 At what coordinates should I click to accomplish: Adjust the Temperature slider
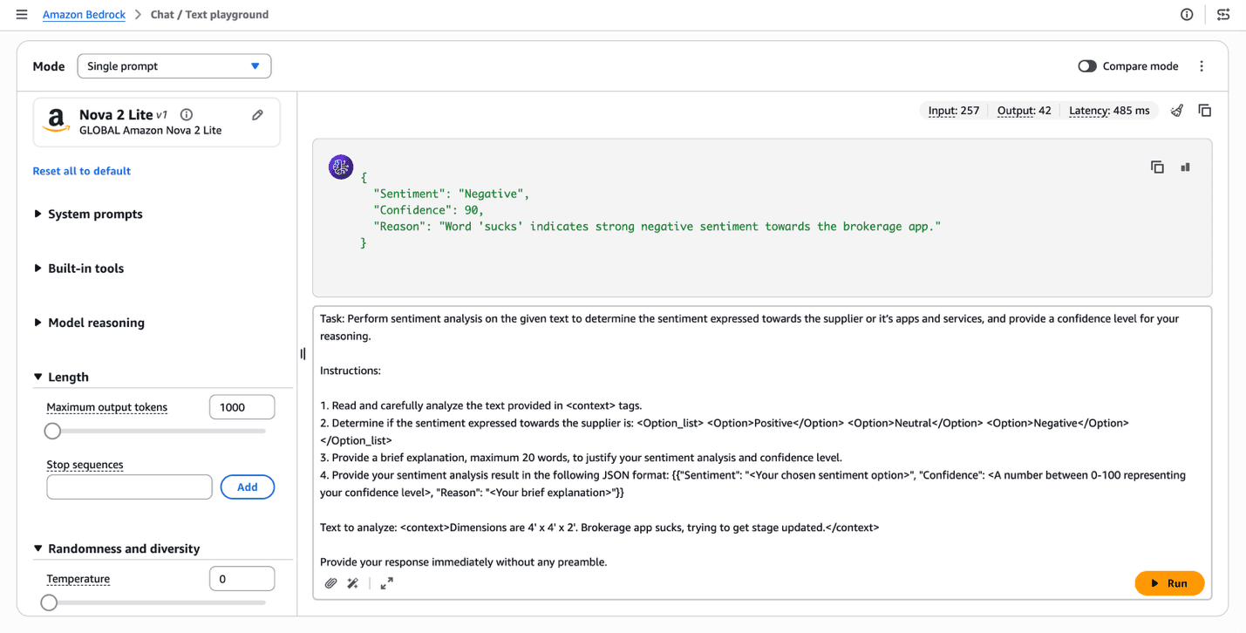[x=50, y=602]
